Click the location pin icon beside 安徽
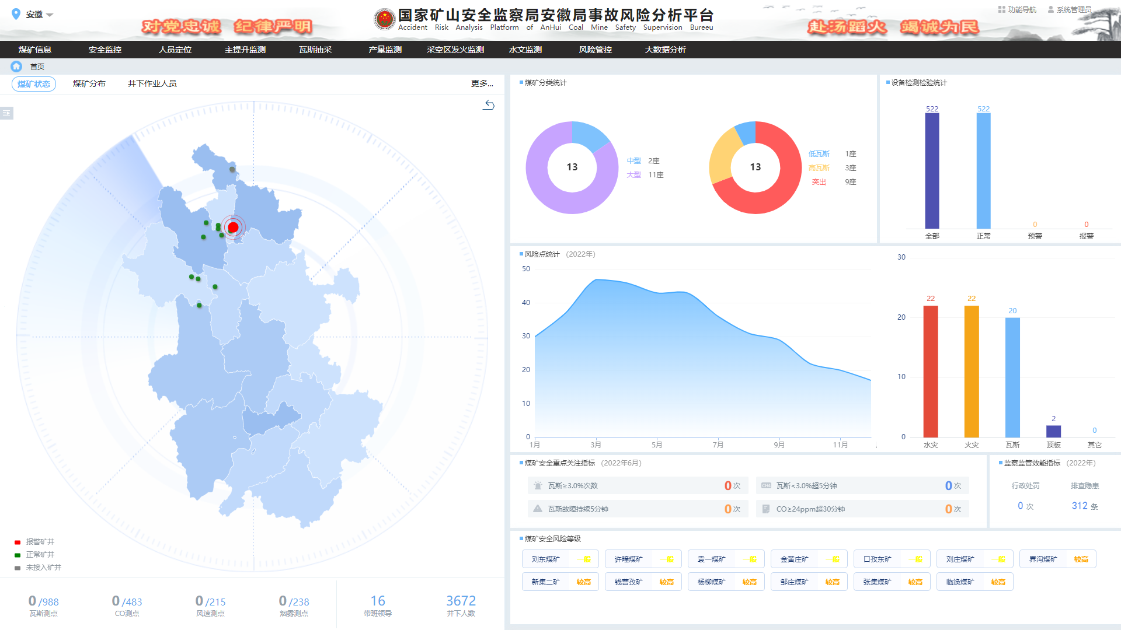 [x=16, y=14]
